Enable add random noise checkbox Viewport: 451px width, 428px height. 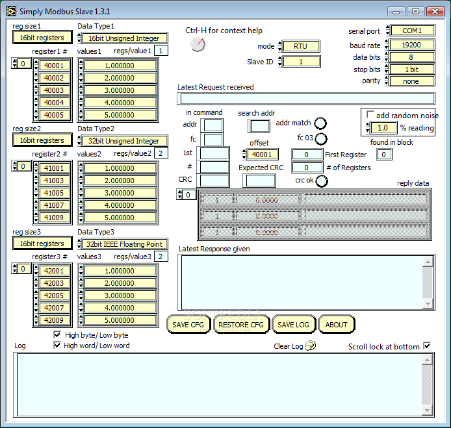pyautogui.click(x=370, y=114)
